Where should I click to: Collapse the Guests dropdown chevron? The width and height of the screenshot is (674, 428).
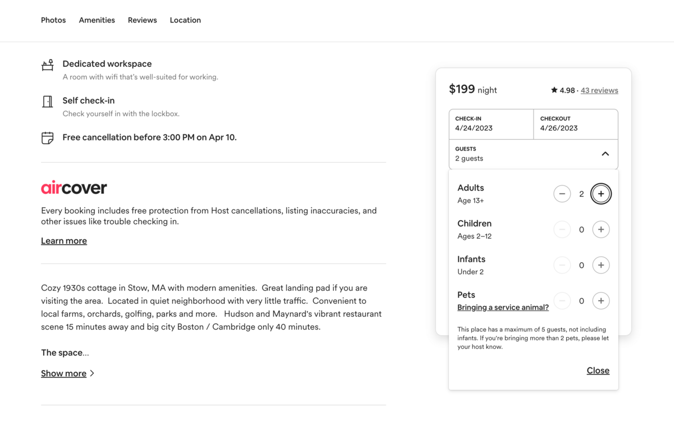(605, 154)
